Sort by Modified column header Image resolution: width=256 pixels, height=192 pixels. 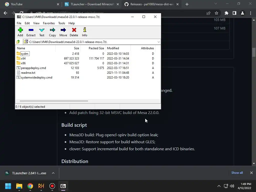pos(118,48)
